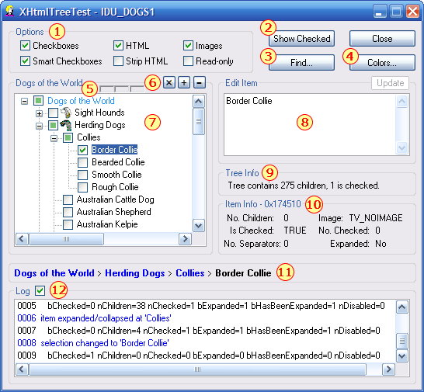Click the Show Checked button
424x392 pixels.
tap(301, 38)
